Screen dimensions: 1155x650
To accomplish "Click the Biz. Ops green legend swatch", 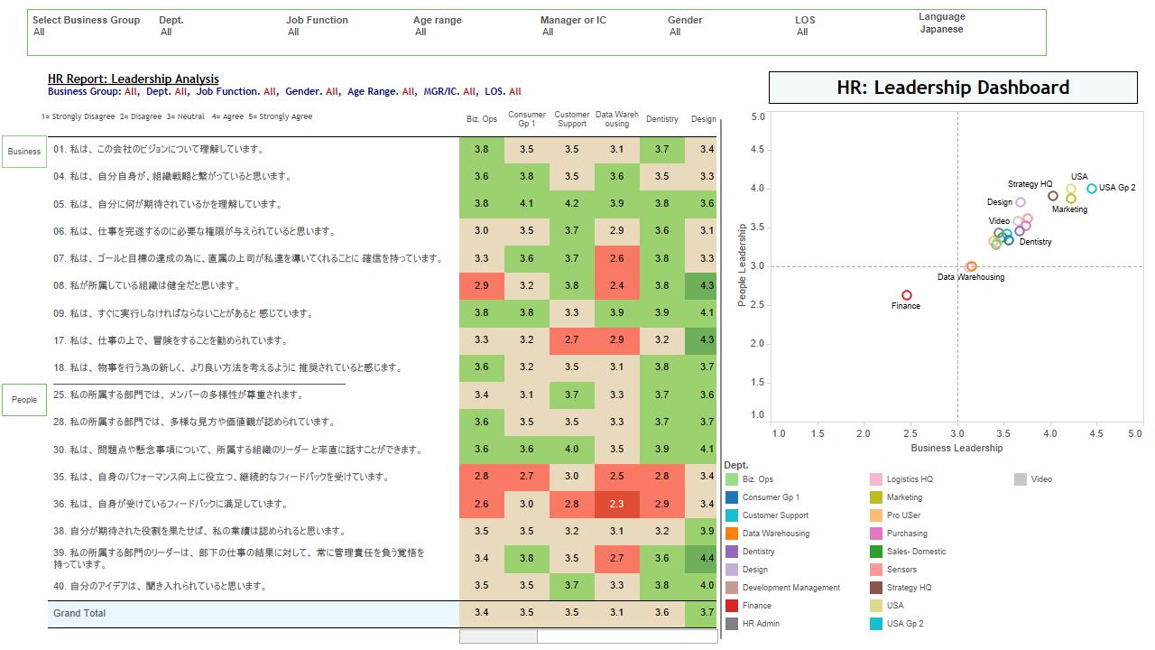I will tap(732, 479).
